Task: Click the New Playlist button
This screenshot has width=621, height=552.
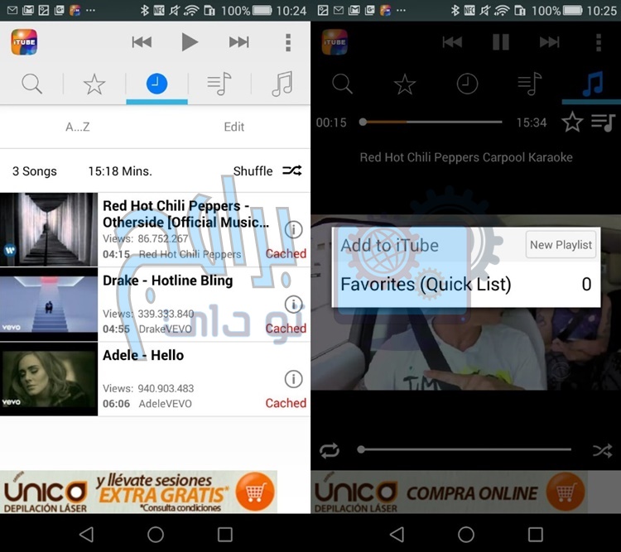Action: [561, 244]
